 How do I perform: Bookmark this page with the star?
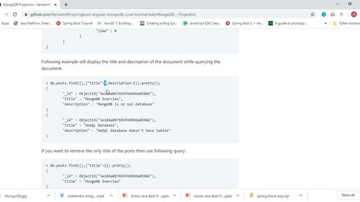pyautogui.click(x=313, y=15)
